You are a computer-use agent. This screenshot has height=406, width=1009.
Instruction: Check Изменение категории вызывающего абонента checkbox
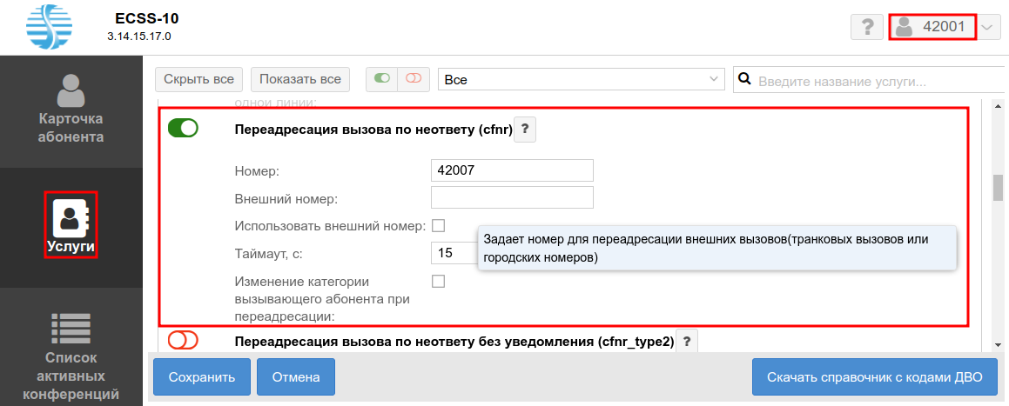438,281
